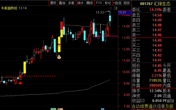This screenshot has height=110, width=176.
Task: Select the 买三 14.43 bid row
Action: 154,50
